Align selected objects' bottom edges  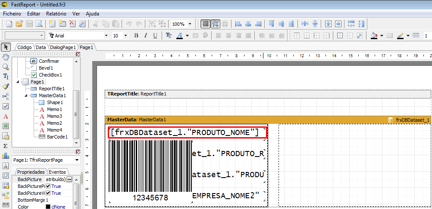291,24
